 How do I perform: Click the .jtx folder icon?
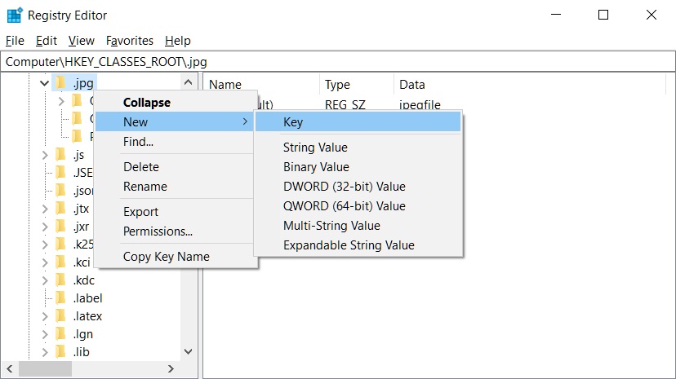[x=60, y=209]
